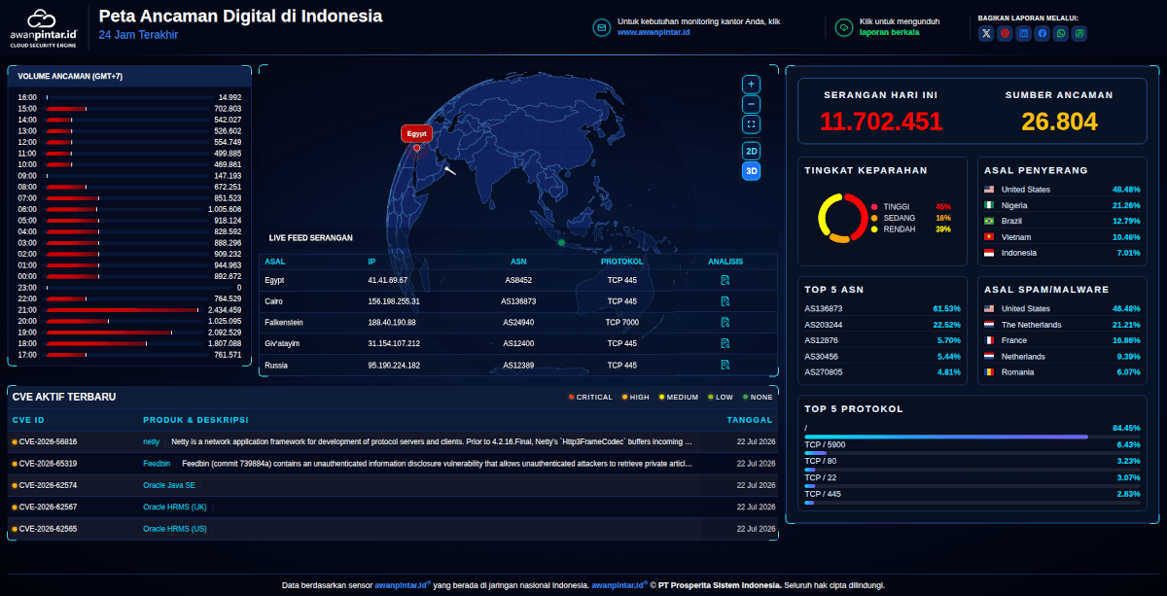Zoom out on the globe map
The image size is (1167, 596).
(x=751, y=104)
